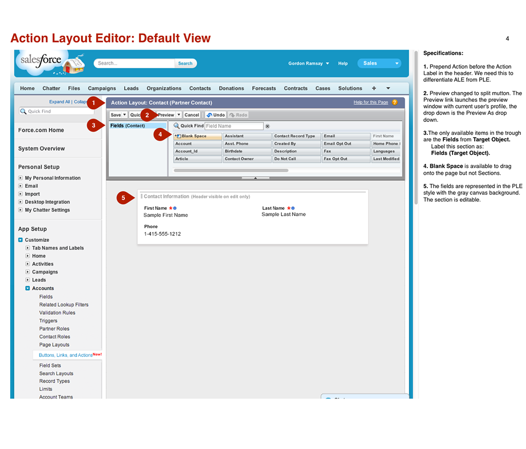526x449 pixels.
Task: Click the Search button in header
Action: pos(185,63)
